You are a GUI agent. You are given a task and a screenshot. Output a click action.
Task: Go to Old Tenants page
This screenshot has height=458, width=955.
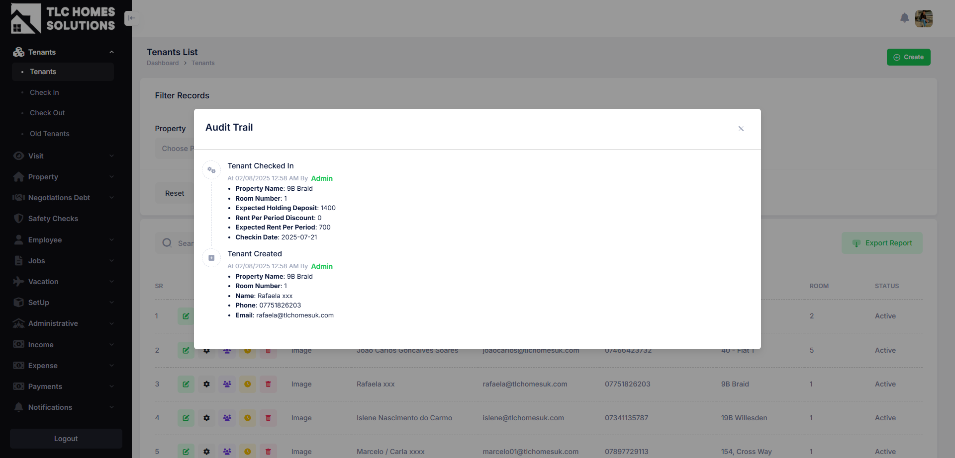tap(49, 134)
